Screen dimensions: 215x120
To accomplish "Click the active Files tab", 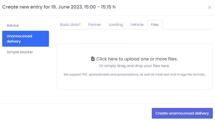I will tap(155, 25).
